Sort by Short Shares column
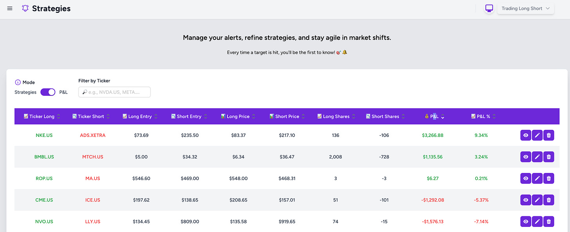Image resolution: width=570 pixels, height=232 pixels. click(386, 116)
